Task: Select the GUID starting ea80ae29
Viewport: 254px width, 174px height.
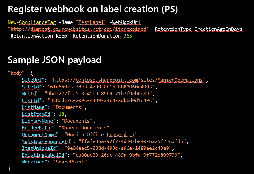Action: click(x=126, y=155)
